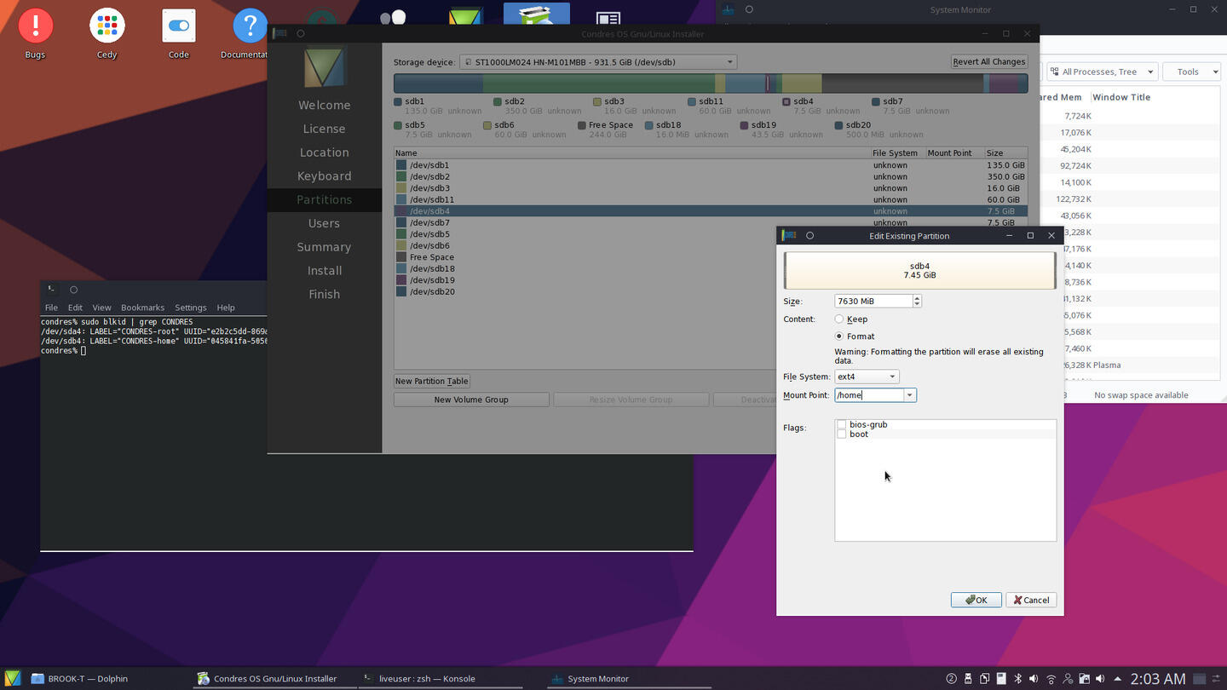Open the notifications count tray icon
The image size is (1227, 690).
[952, 679]
